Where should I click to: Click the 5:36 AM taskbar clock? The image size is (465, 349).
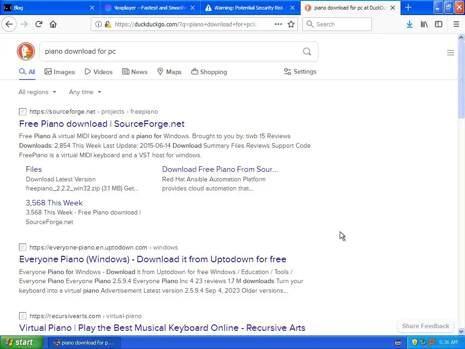pos(448,343)
